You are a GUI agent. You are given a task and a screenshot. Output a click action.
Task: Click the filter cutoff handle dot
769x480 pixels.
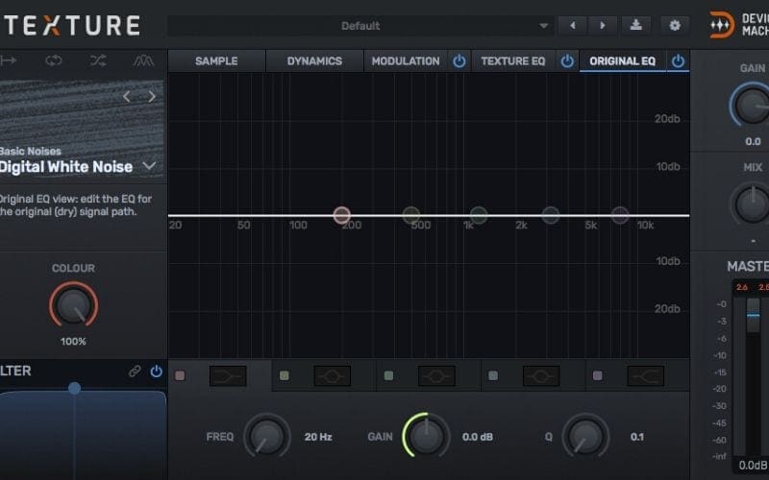(x=75, y=389)
